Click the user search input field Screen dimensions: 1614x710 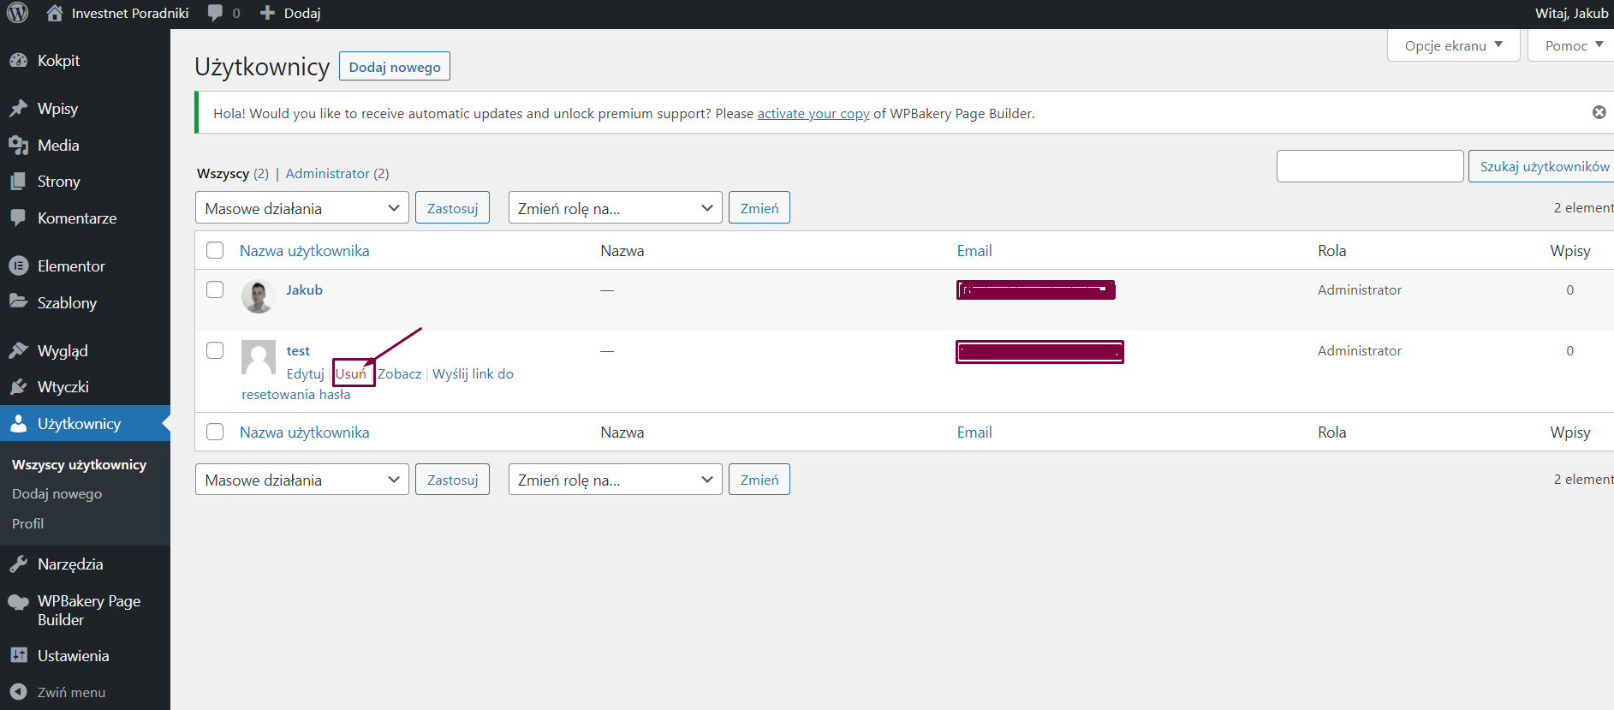click(1369, 166)
